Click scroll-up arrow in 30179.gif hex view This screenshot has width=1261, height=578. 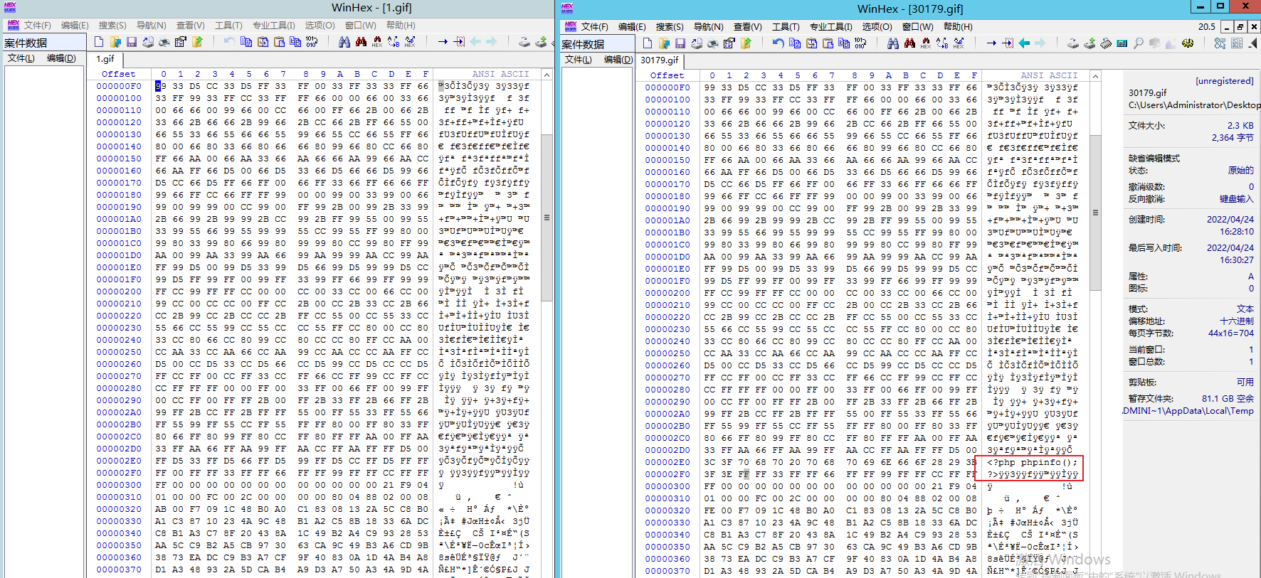pyautogui.click(x=1095, y=75)
